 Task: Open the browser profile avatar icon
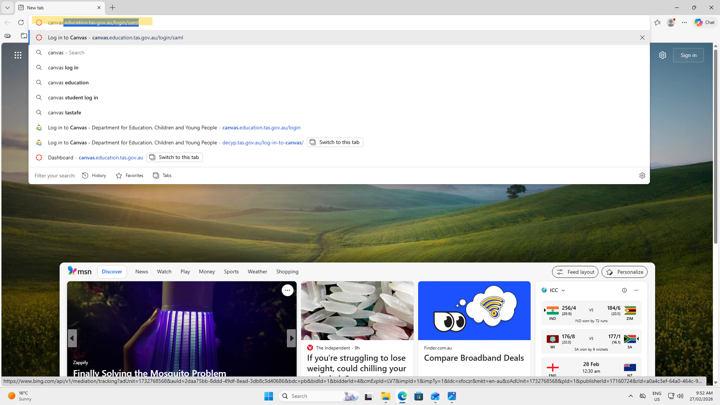pyautogui.click(x=671, y=22)
